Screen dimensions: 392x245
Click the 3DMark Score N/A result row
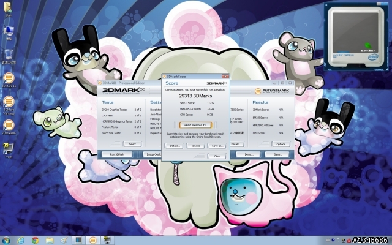pyautogui.click(x=268, y=110)
